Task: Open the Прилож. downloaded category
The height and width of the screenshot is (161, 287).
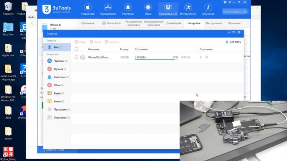Action: pyautogui.click(x=57, y=61)
